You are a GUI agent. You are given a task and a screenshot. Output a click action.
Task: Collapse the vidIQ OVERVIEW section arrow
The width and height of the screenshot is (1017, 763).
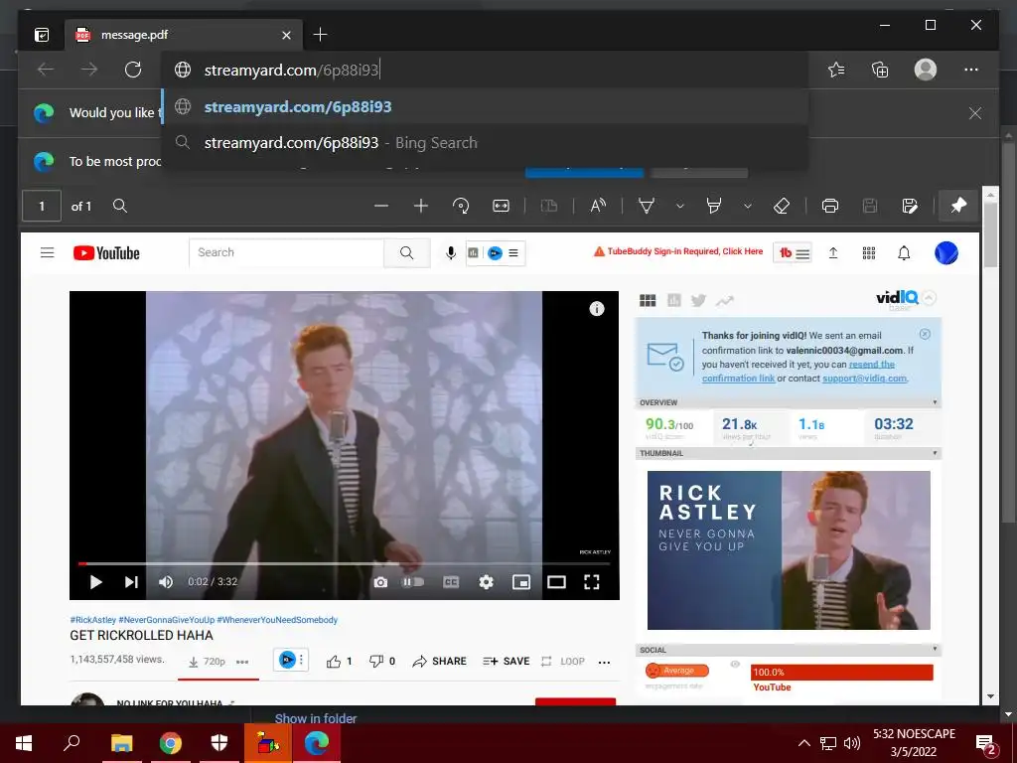point(935,402)
